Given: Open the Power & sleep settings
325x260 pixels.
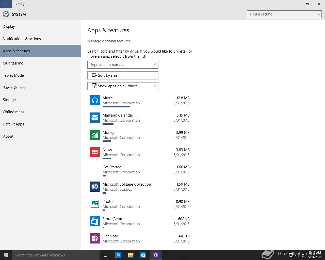Looking at the screenshot, I should (x=41, y=88).
